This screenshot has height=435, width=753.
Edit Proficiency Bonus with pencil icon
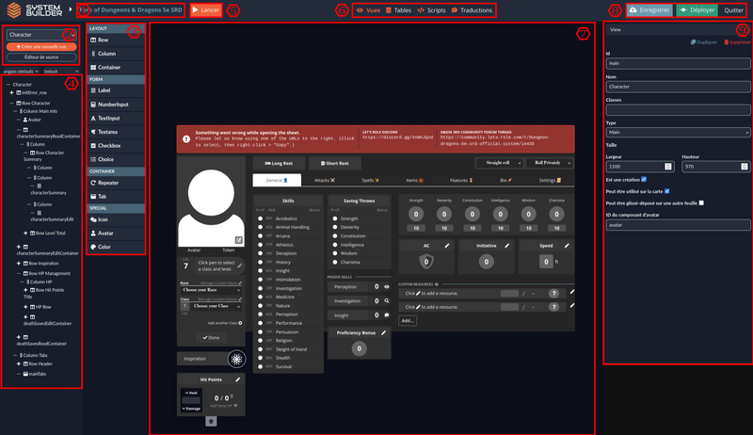[x=384, y=332]
